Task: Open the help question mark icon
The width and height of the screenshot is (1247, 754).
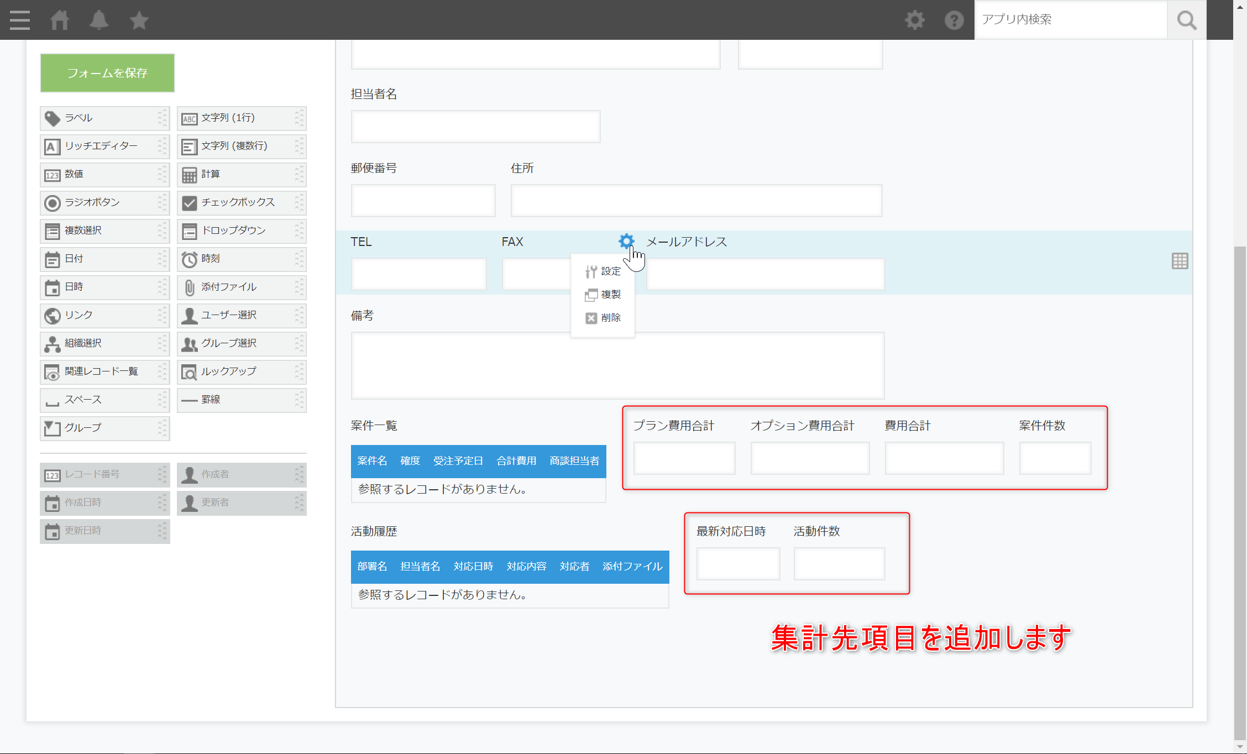Action: coord(954,20)
